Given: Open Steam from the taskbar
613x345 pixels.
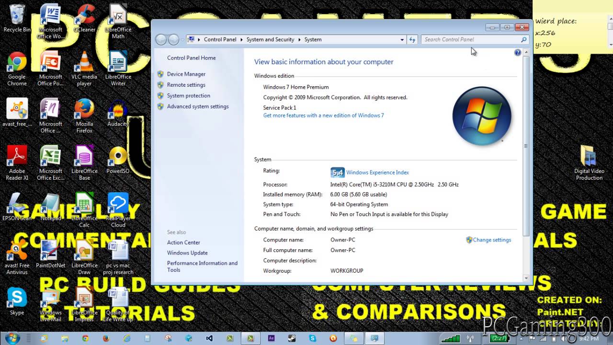Looking at the screenshot, I should click(x=292, y=338).
